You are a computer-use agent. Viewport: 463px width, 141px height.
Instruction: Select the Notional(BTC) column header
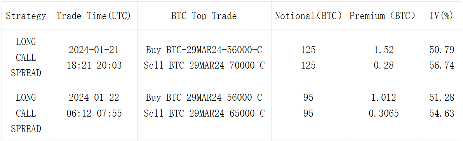coord(308,16)
